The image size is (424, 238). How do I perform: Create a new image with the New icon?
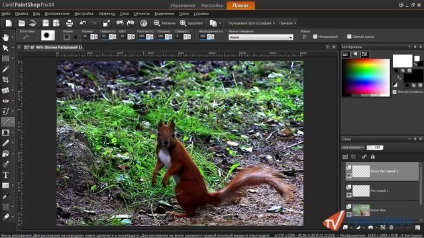pyautogui.click(x=9, y=23)
